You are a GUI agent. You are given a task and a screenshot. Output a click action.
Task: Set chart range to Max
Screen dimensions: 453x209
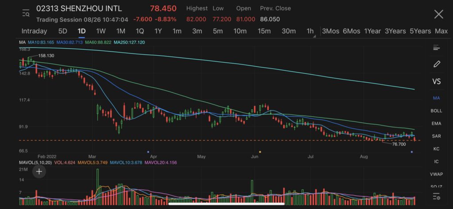tap(441, 31)
